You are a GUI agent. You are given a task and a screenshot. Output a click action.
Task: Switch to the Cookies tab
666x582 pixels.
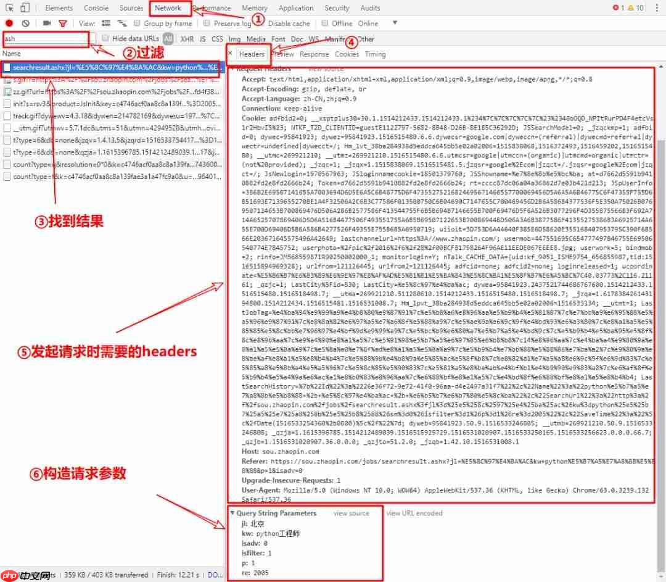(347, 54)
